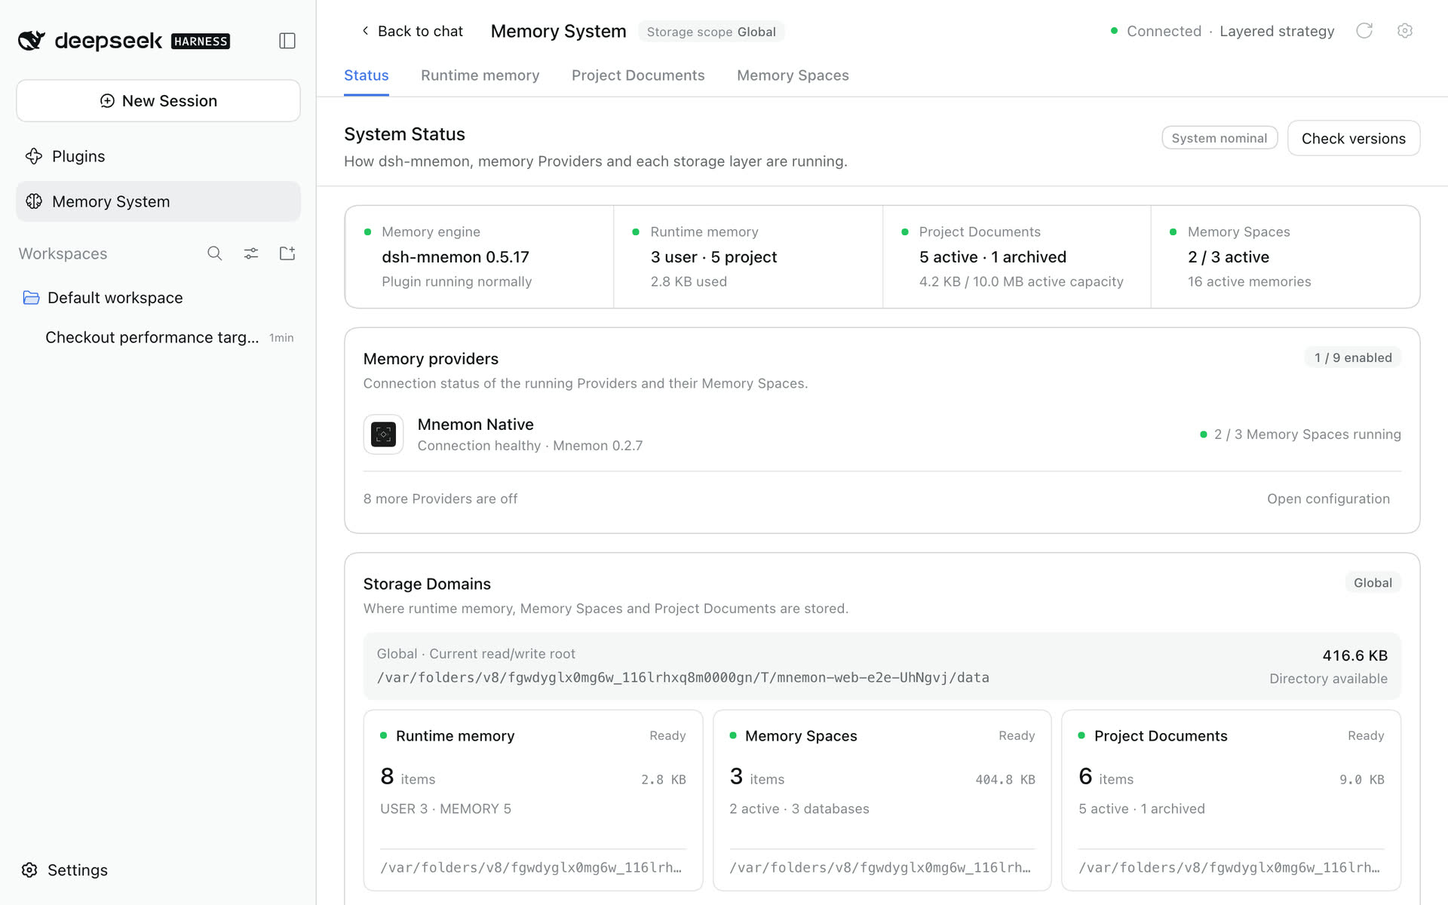This screenshot has width=1448, height=905.
Task: Click '4.2 KB / 10.0 MB active capacity'
Action: tap(1021, 281)
